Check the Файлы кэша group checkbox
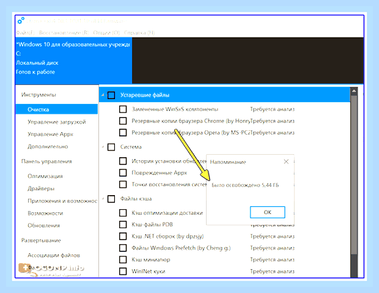The image size is (379, 293). (x=111, y=199)
